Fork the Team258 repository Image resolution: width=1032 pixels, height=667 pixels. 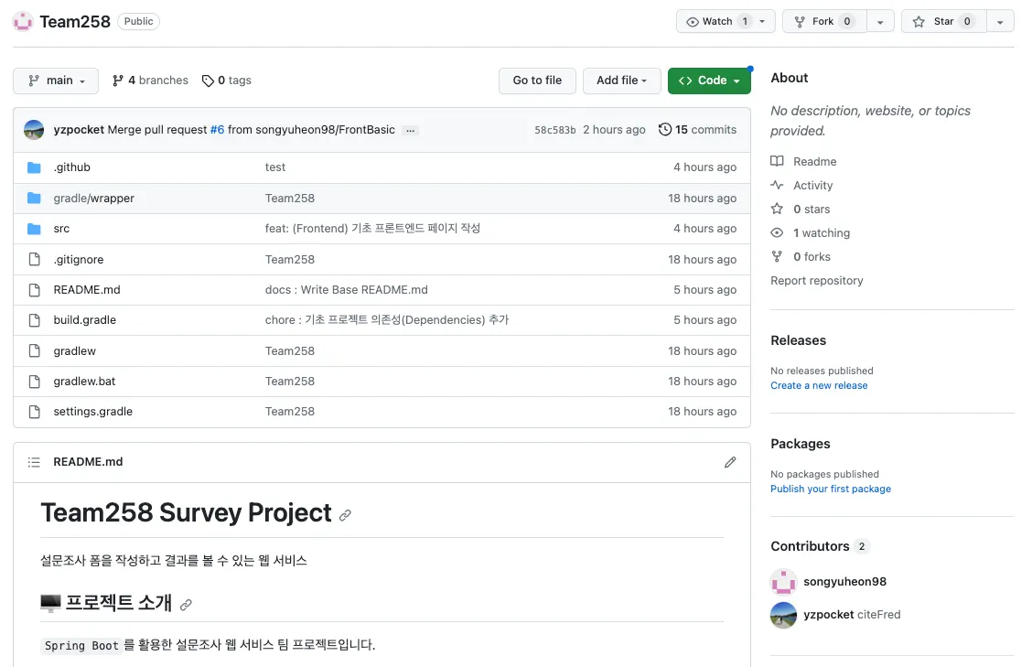point(824,21)
